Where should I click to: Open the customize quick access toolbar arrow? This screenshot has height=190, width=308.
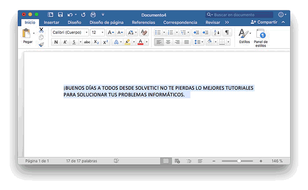coord(103,15)
